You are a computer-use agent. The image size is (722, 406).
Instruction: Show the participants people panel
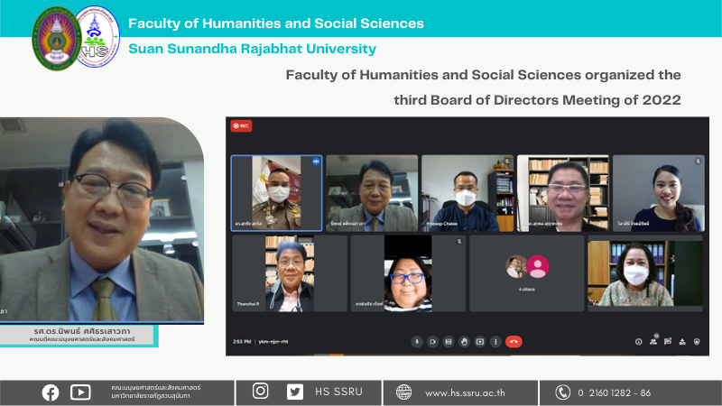point(653,342)
